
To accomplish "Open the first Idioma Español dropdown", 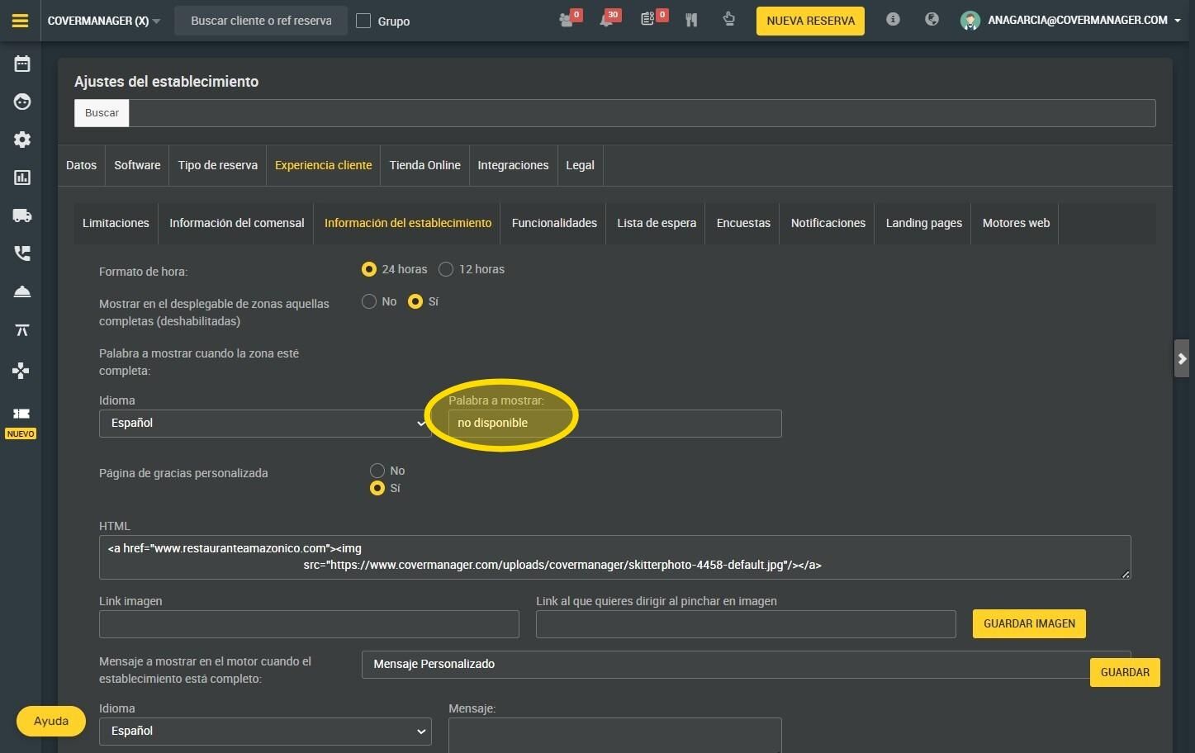I will 265,423.
